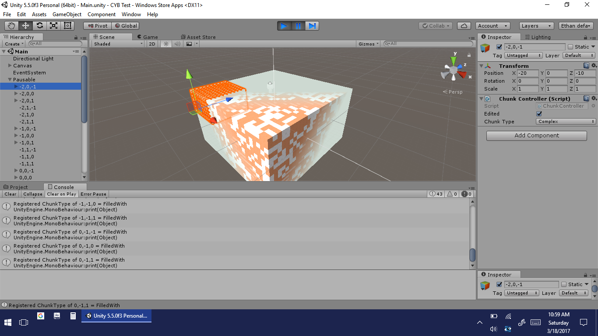Click the Add Component button
The image size is (598, 336).
tap(536, 136)
